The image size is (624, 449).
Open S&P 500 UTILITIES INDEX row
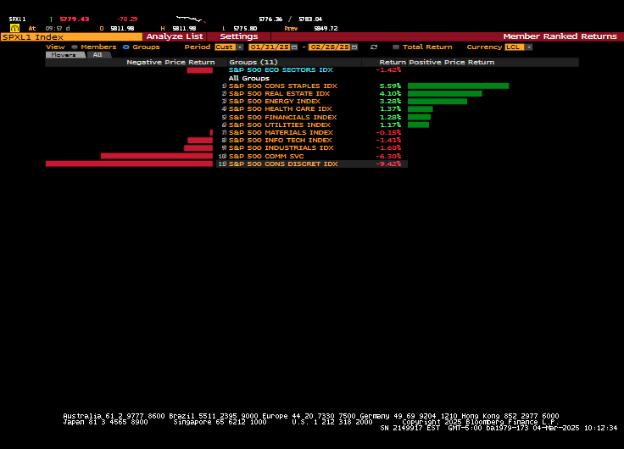[280, 125]
